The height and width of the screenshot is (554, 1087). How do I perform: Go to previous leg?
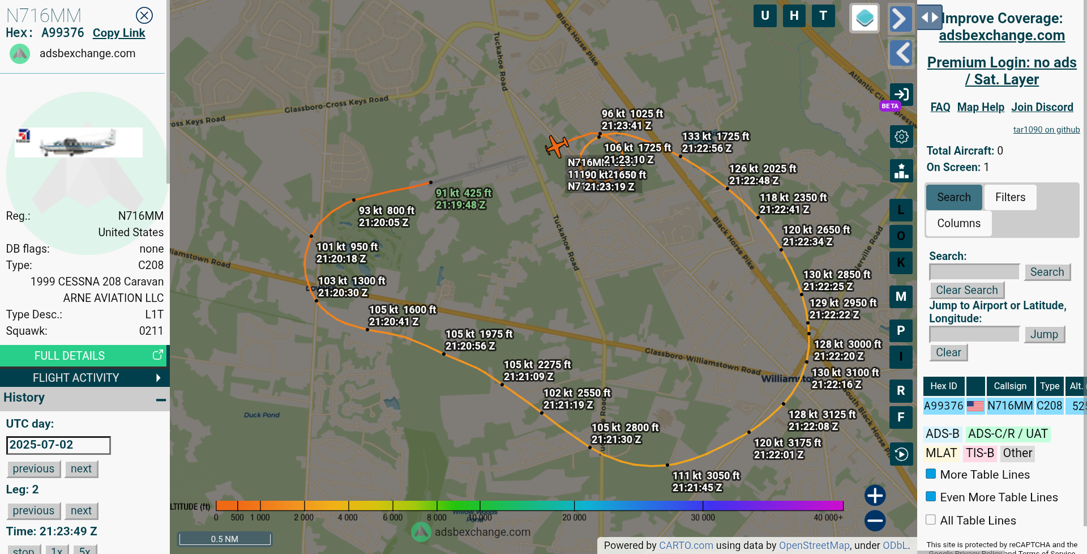pos(33,511)
